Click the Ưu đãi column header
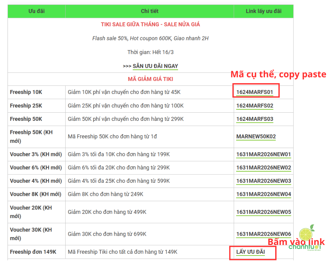This screenshot has width=328, height=262. pyautogui.click(x=36, y=11)
